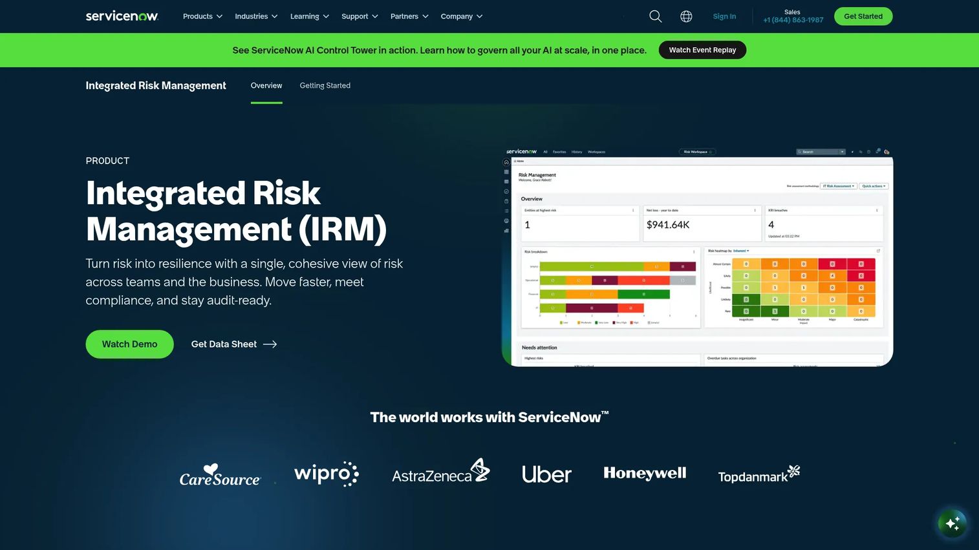This screenshot has height=550, width=979.
Task: Click the arrow next to Get Data Sheet
Action: [x=270, y=344]
